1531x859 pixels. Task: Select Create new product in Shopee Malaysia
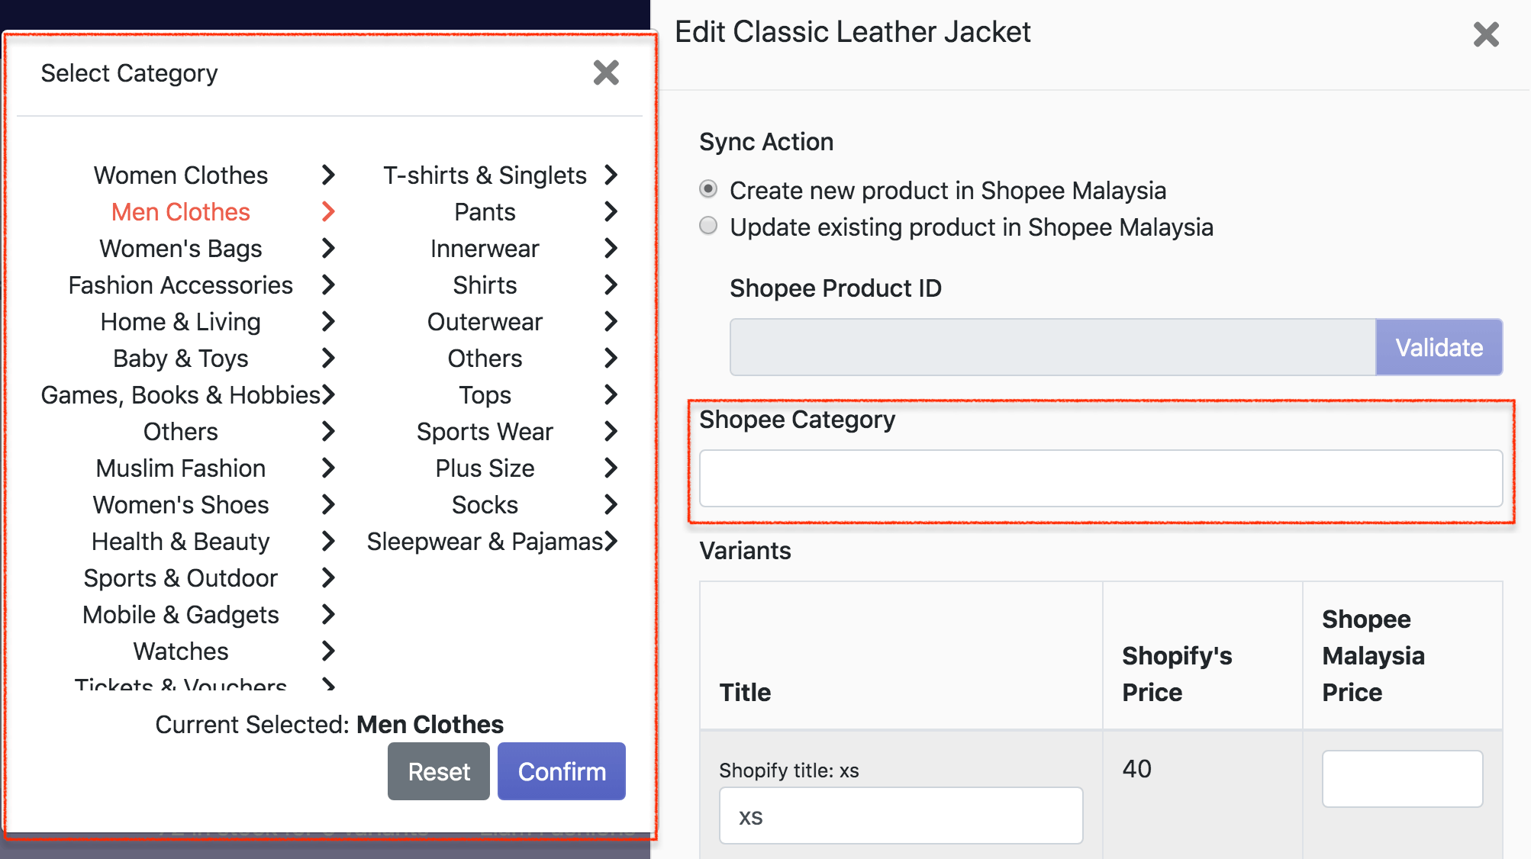pos(708,189)
